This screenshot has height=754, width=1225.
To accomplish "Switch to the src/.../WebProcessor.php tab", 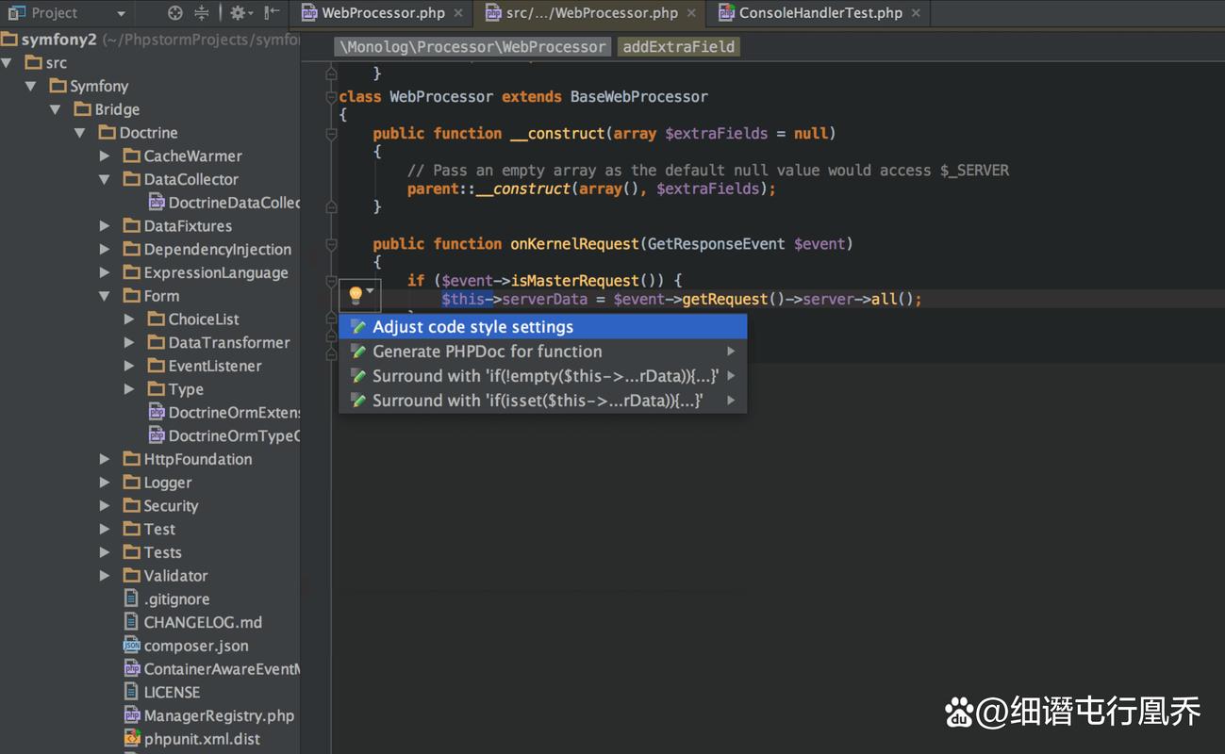I will [x=591, y=13].
